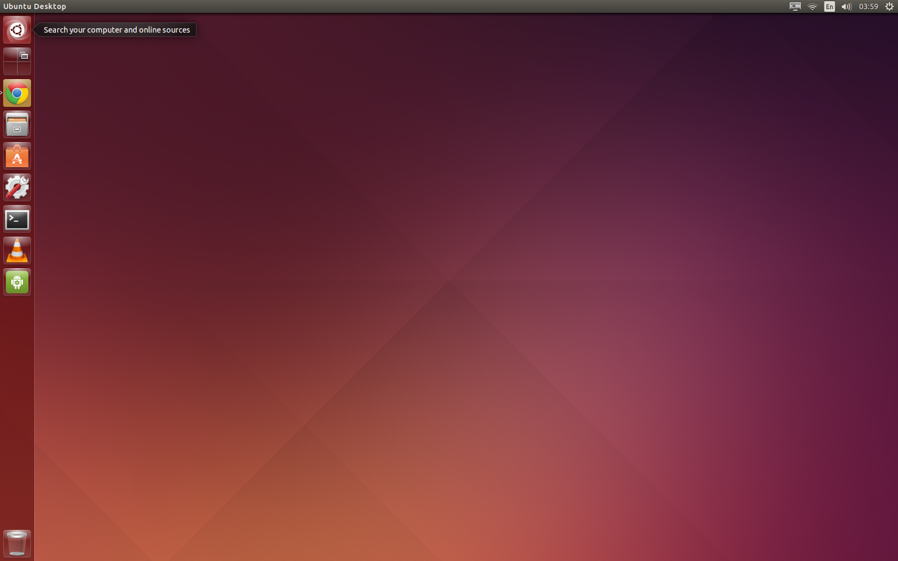This screenshot has width=898, height=561.
Task: Open the Trash in the launcher
Action: (17, 544)
